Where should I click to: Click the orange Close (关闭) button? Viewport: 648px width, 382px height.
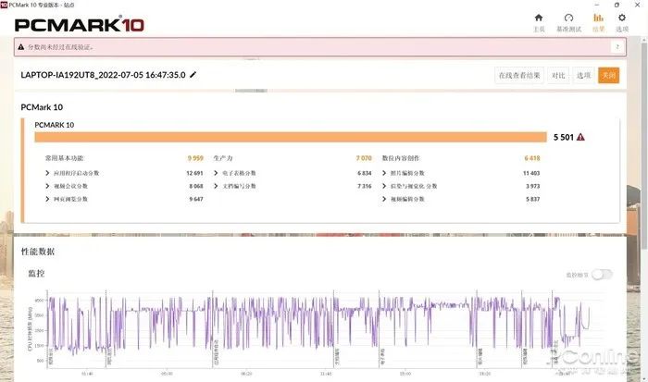(x=609, y=75)
